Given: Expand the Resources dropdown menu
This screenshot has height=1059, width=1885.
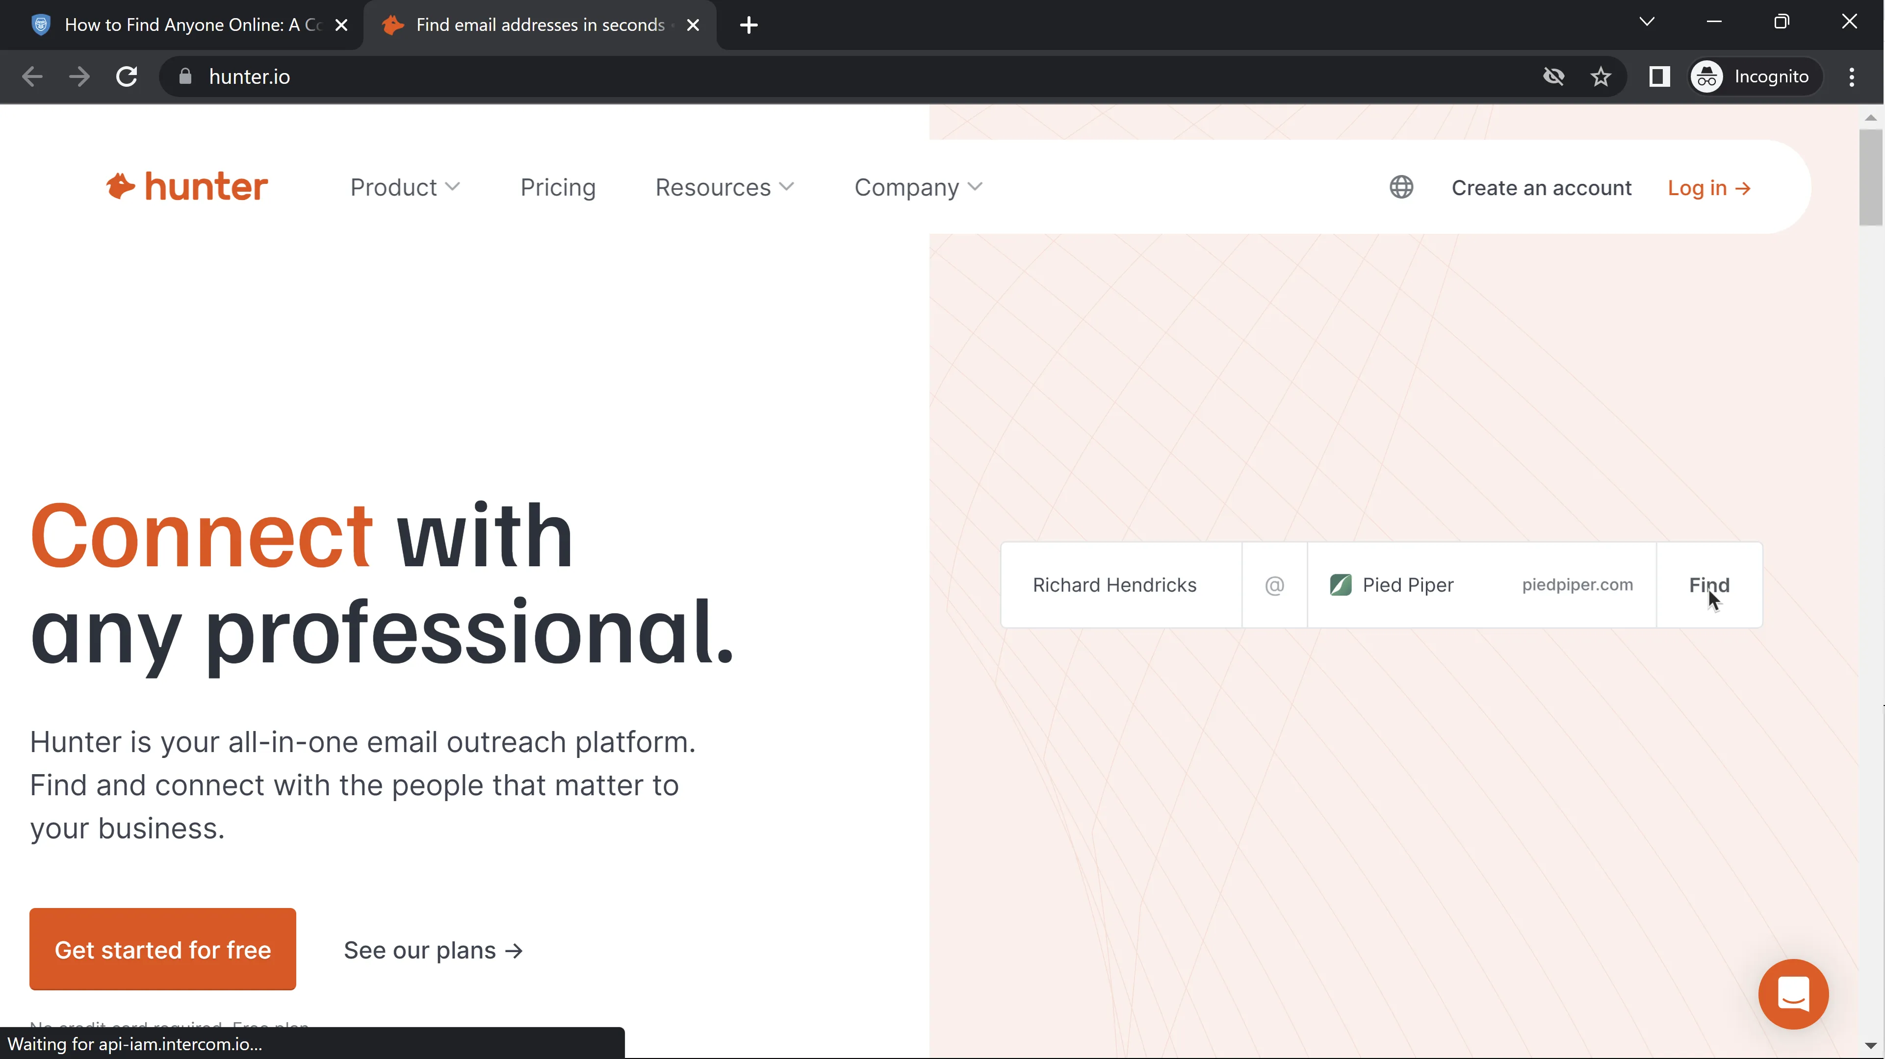Looking at the screenshot, I should pyautogui.click(x=723, y=187).
